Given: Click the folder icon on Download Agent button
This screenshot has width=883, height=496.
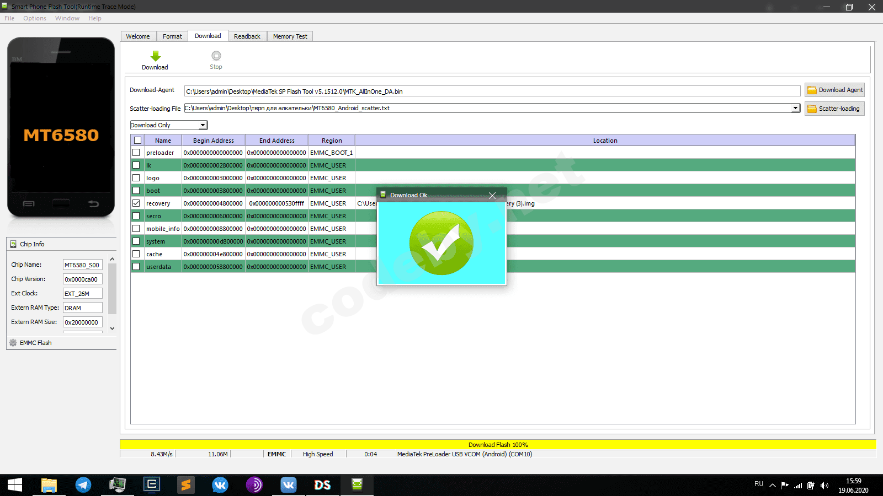Looking at the screenshot, I should point(812,90).
